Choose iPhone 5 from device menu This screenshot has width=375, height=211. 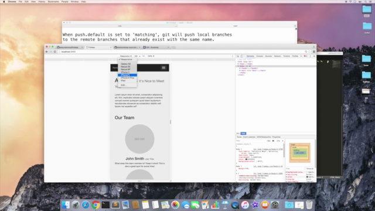tap(127, 72)
